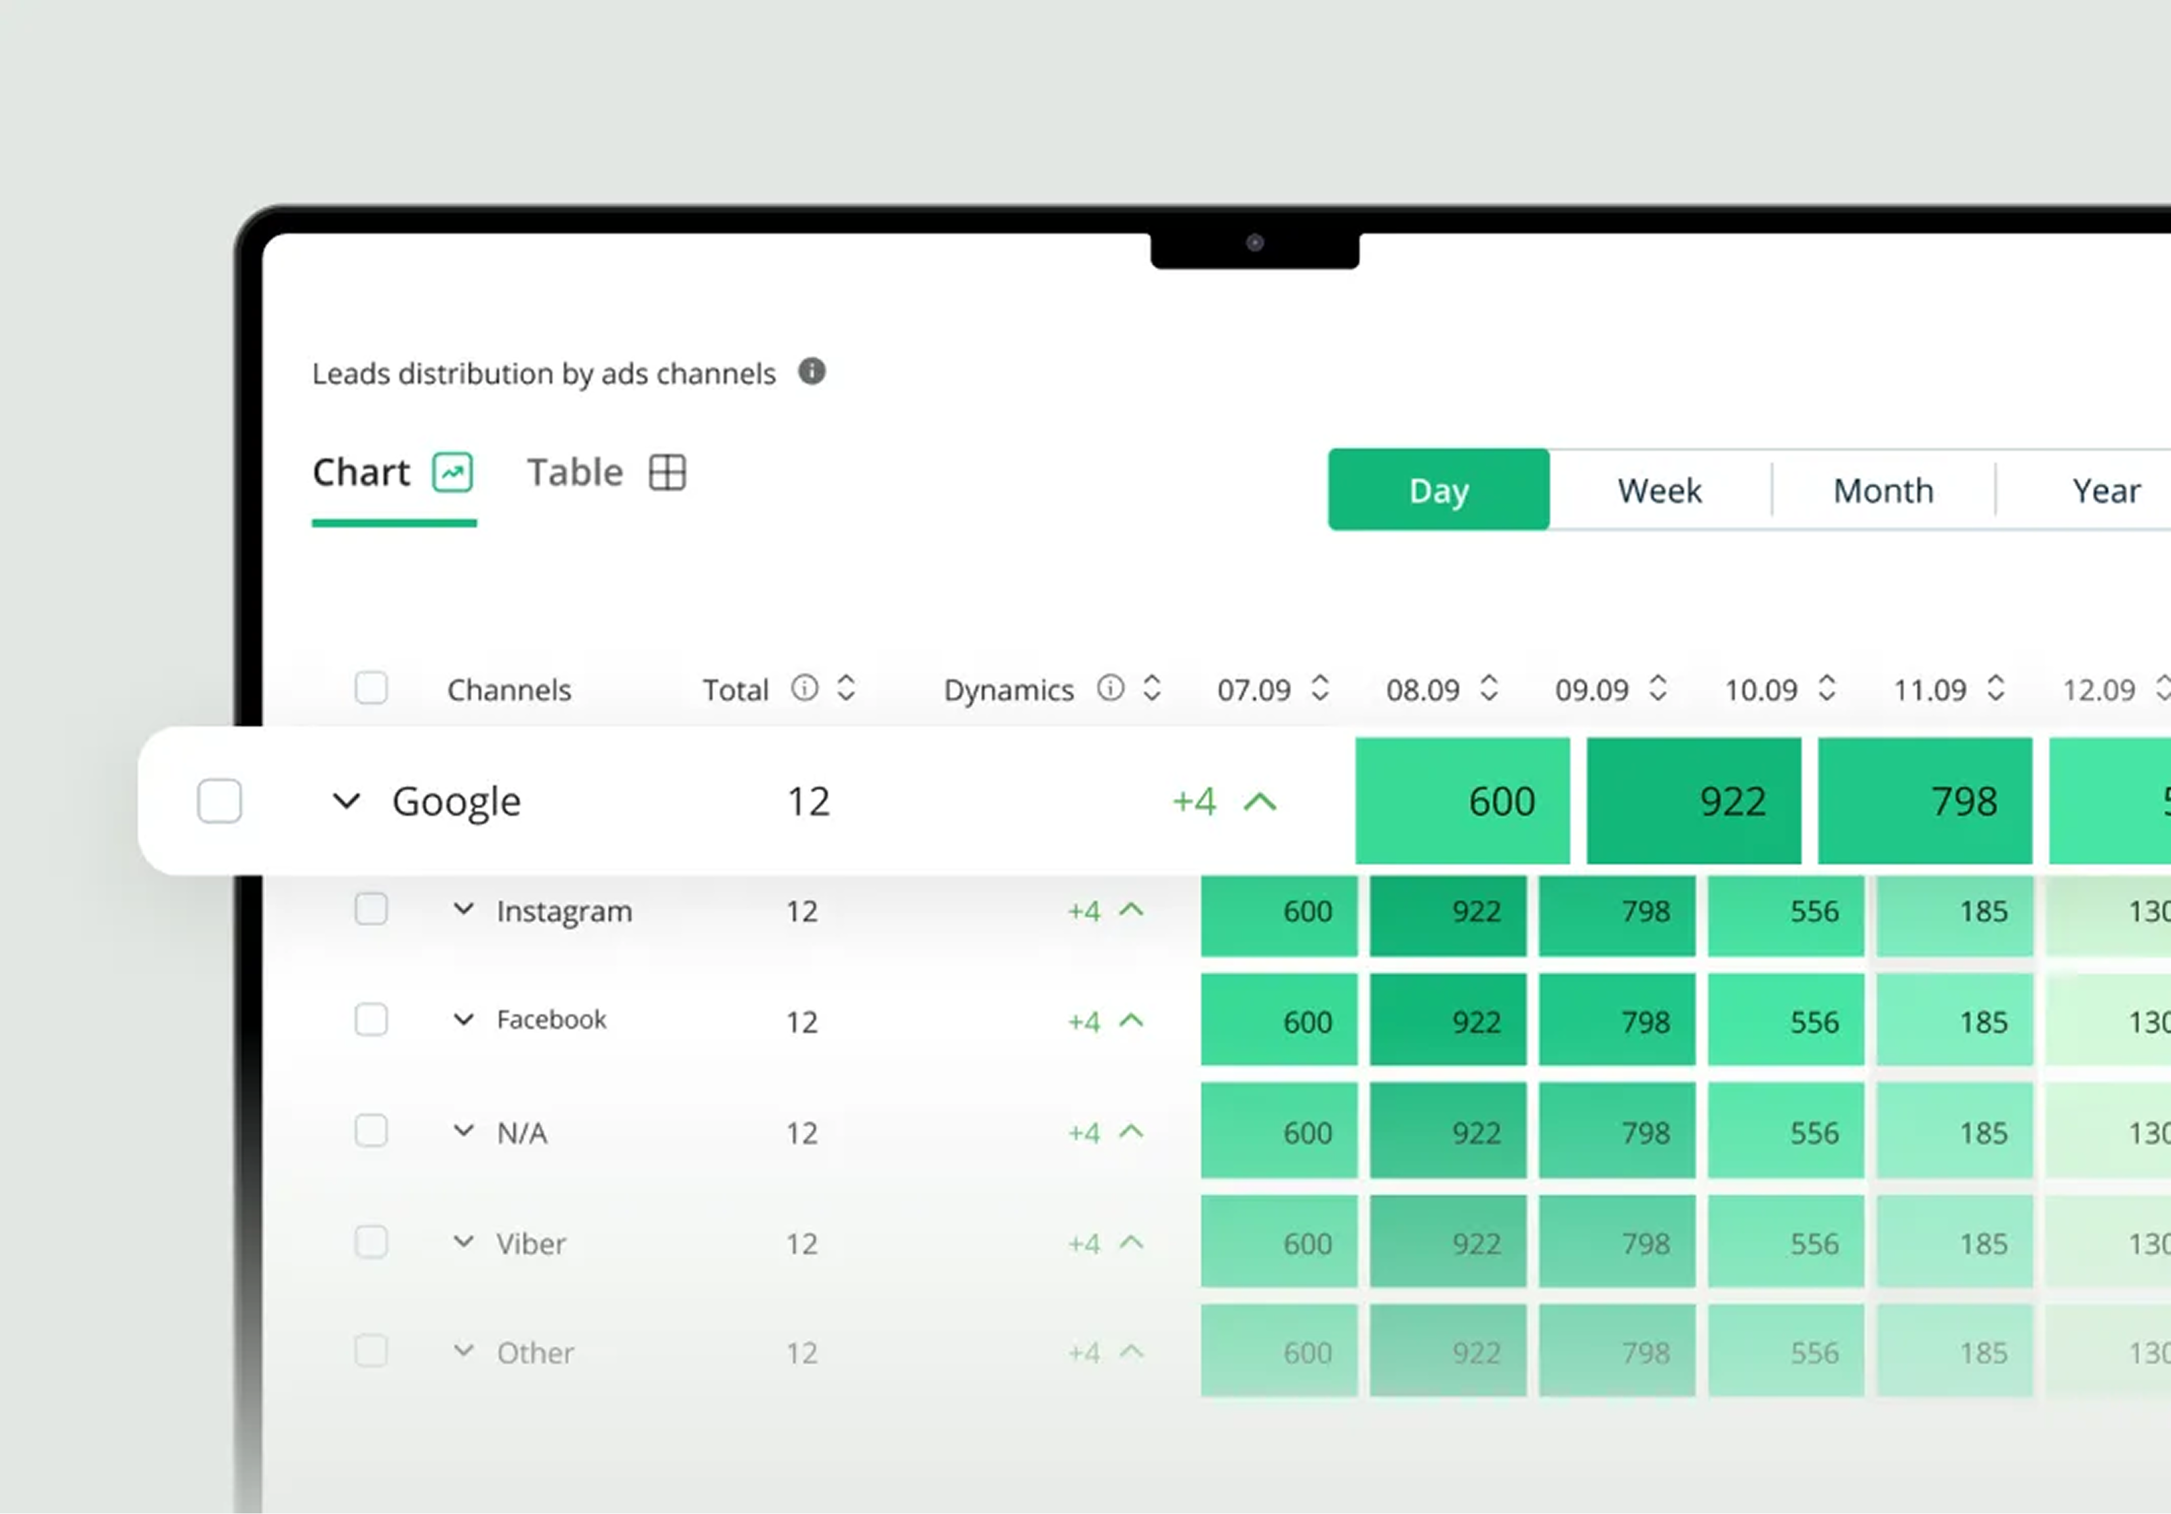
Task: Select the Week period view
Action: pyautogui.click(x=1660, y=490)
